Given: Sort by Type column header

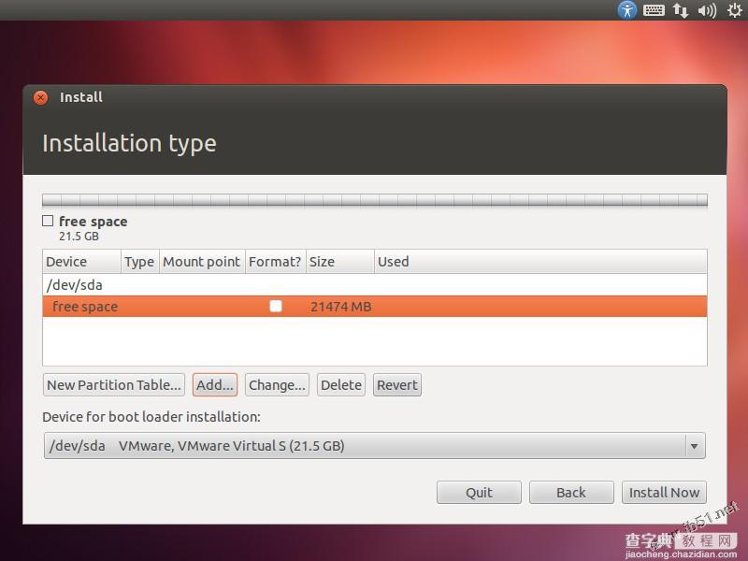Looking at the screenshot, I should coord(139,262).
